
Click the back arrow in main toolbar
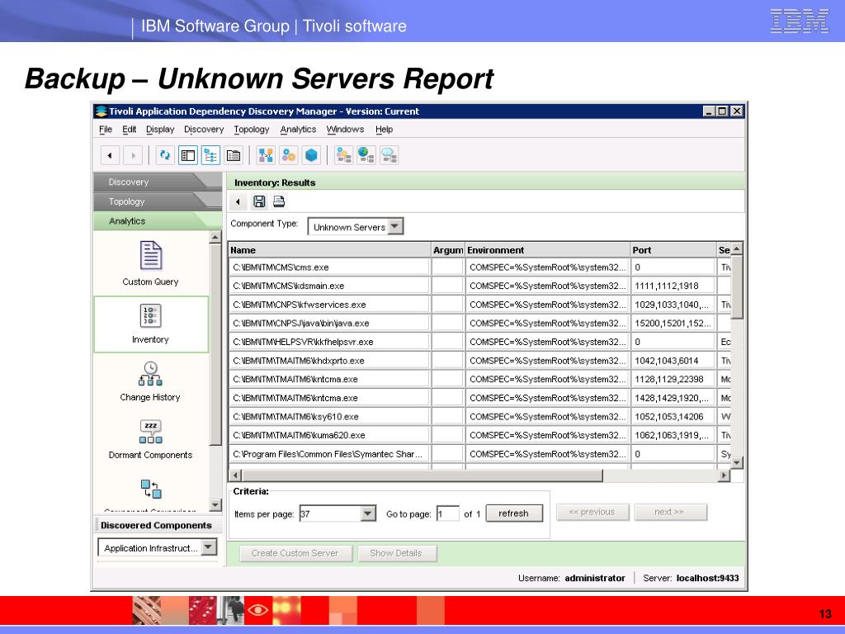click(110, 156)
